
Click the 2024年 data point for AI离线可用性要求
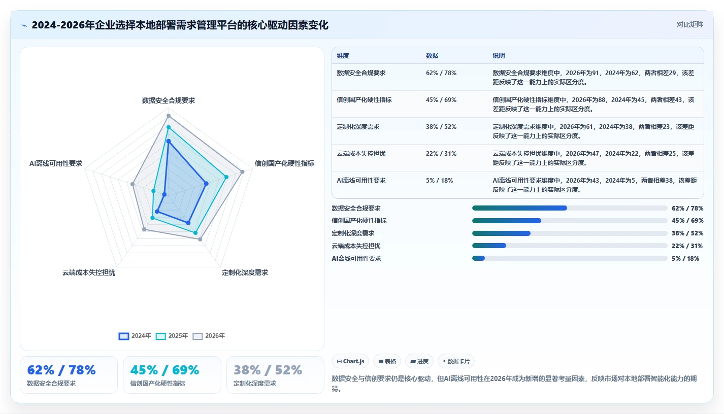(x=164, y=194)
